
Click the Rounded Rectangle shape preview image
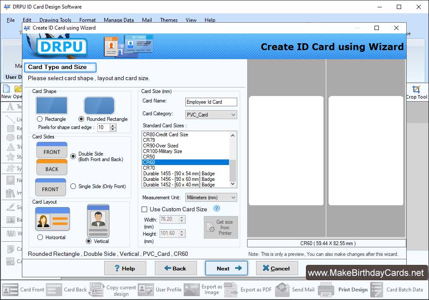point(100,105)
